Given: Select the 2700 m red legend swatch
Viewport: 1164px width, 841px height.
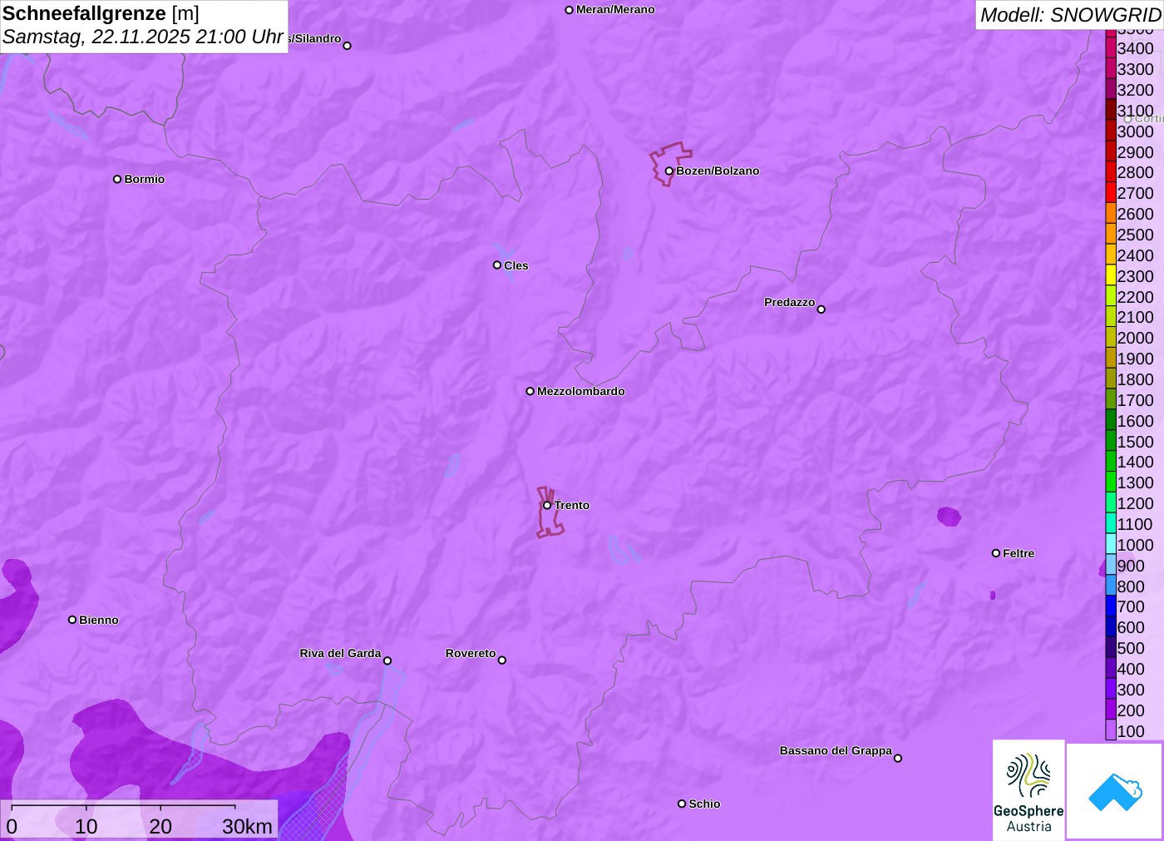Looking at the screenshot, I should click(1111, 193).
